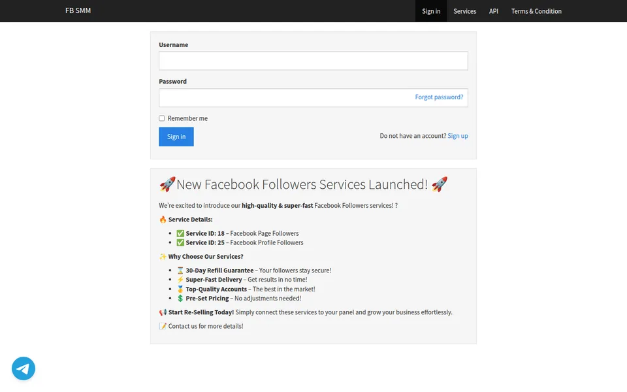Screen dimensions: 627x392
Task: Follow the Sign up link
Action: [x=458, y=136]
